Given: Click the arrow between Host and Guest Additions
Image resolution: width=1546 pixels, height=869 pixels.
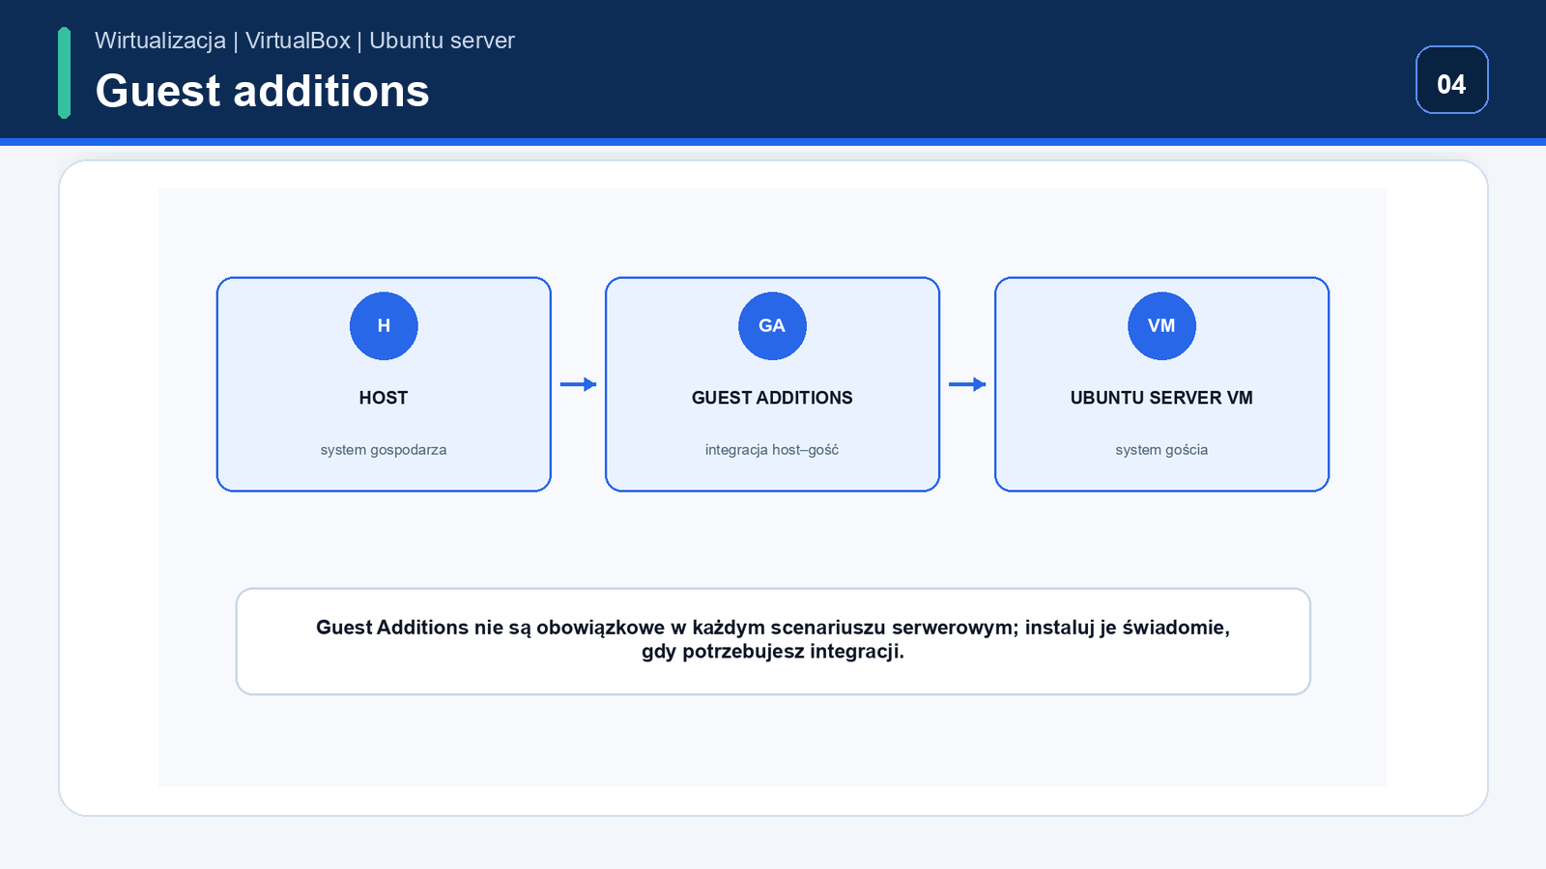Looking at the screenshot, I should 578,384.
